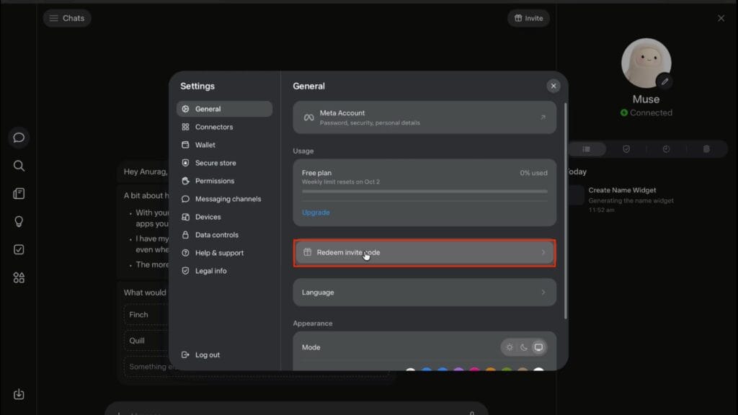Choose the Quill name option in chat

point(146,341)
